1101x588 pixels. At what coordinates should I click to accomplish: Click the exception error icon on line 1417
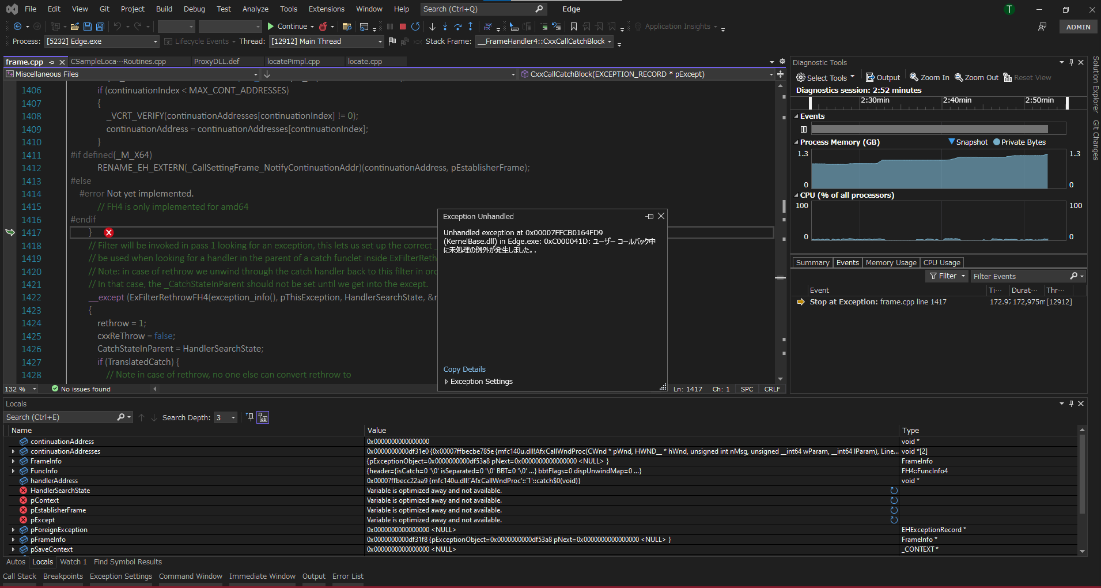point(109,232)
